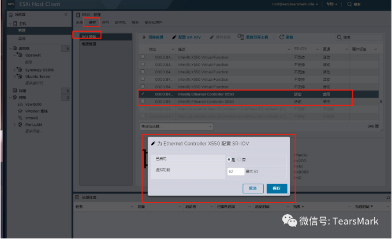This screenshot has height=239, width=392.
Task: Switch to the System (系统) tab
Action: click(79, 23)
